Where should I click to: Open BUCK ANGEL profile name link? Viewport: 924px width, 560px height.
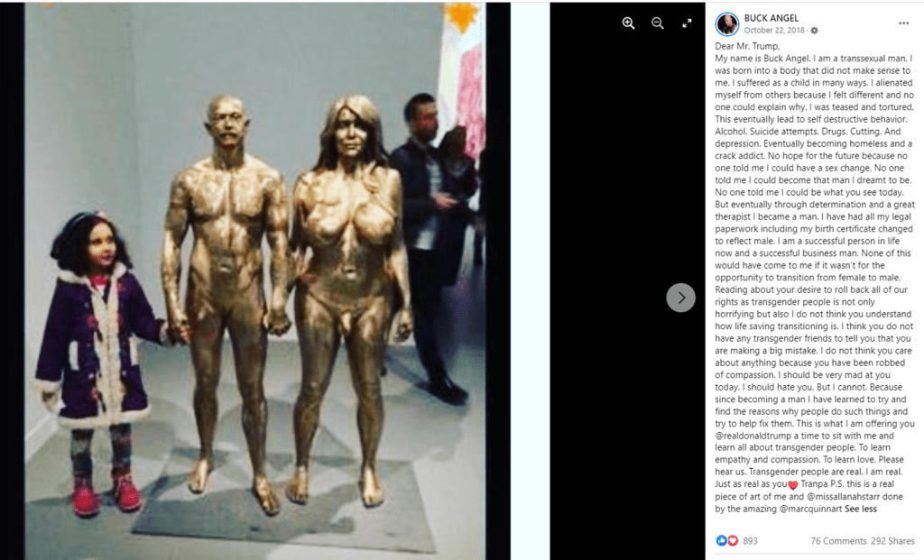(x=771, y=18)
